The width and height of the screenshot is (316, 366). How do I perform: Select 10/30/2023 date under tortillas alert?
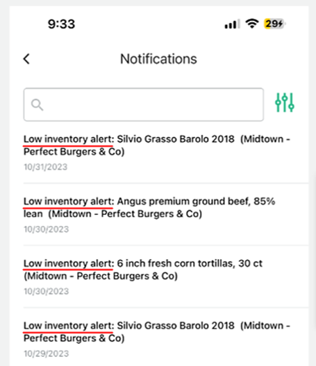coord(47,291)
